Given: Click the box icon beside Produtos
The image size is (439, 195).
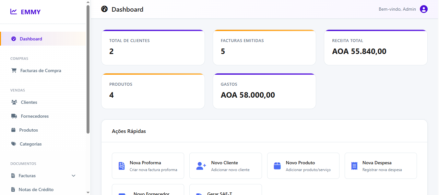Looking at the screenshot, I should [x=13, y=130].
